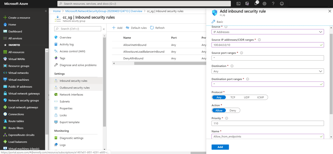Go to Home breadcrumb link
Screen dimensions: 333x154
coord(57,11)
